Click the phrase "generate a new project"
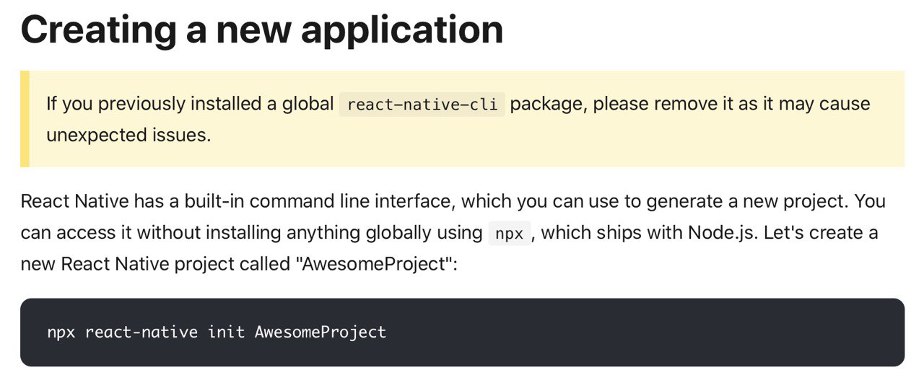Viewport: 924px width, 388px height. tap(745, 201)
